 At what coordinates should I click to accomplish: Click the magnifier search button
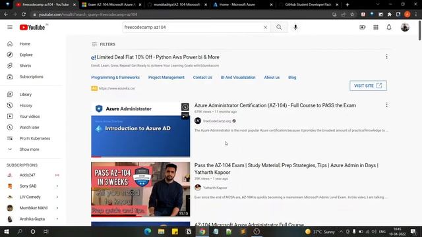pos(279,27)
